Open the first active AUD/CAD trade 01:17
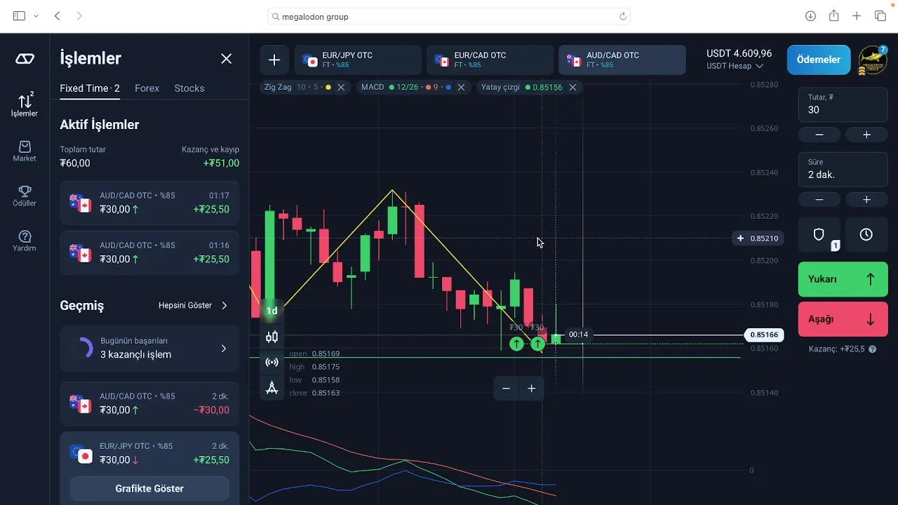 (x=149, y=203)
